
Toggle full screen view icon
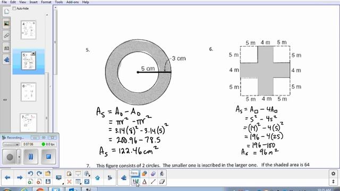[87, 181]
